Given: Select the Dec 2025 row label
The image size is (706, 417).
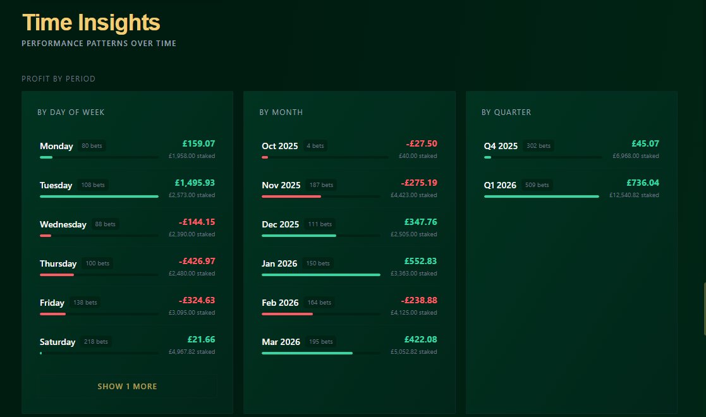Looking at the screenshot, I should 280,224.
